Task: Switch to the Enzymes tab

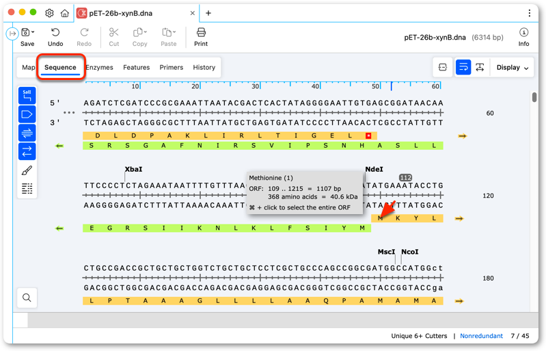Action: click(x=100, y=67)
